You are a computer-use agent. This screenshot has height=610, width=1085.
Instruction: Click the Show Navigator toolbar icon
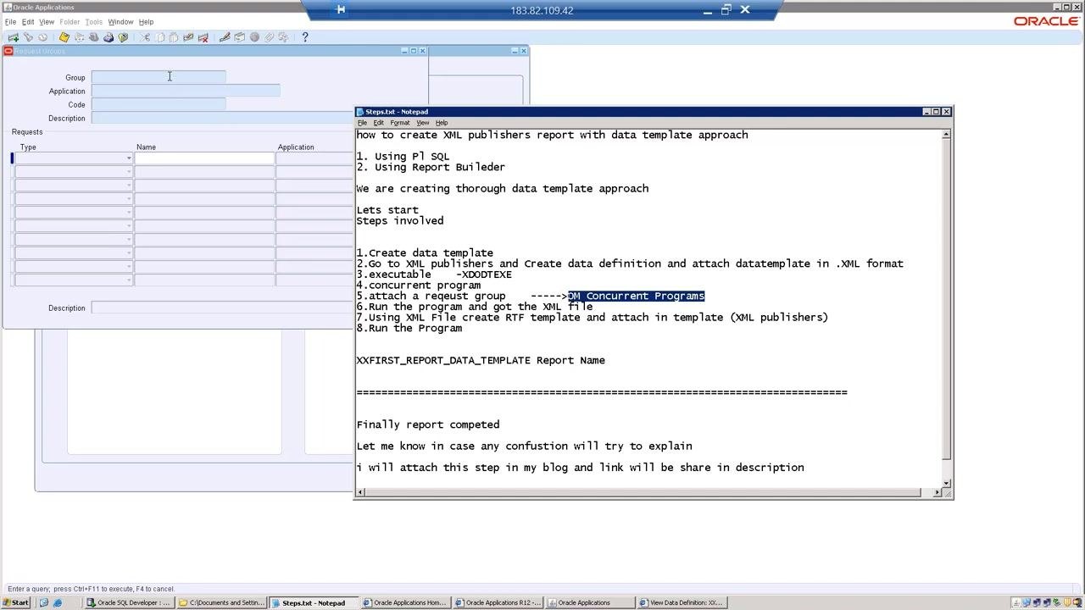click(x=42, y=37)
